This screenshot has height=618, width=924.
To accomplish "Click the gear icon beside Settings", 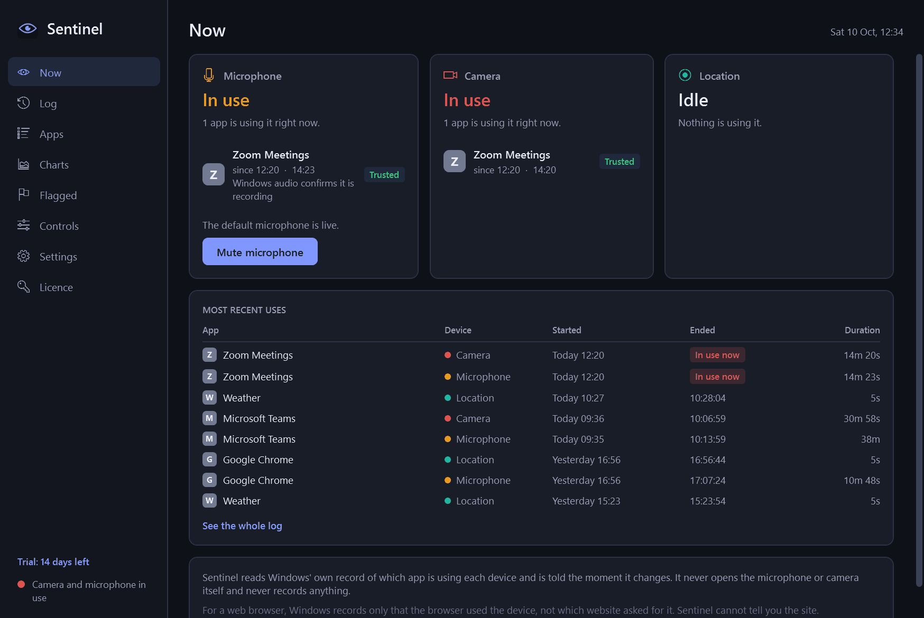I will coord(24,256).
